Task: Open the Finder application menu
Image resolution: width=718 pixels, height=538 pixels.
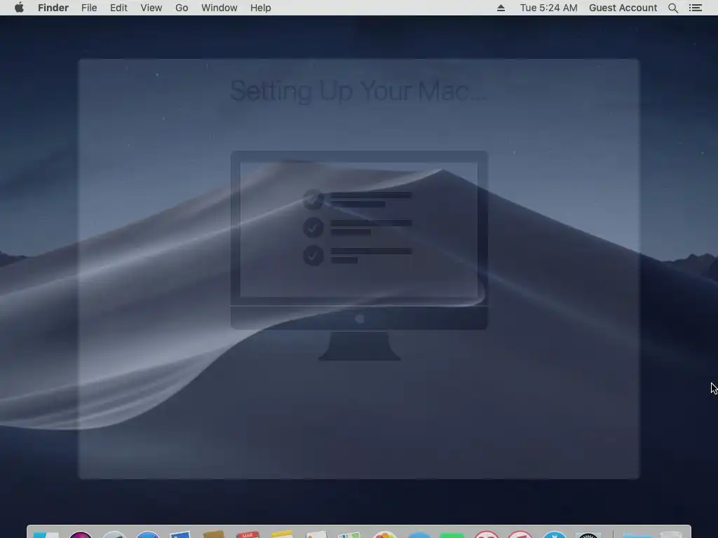Action: point(53,8)
